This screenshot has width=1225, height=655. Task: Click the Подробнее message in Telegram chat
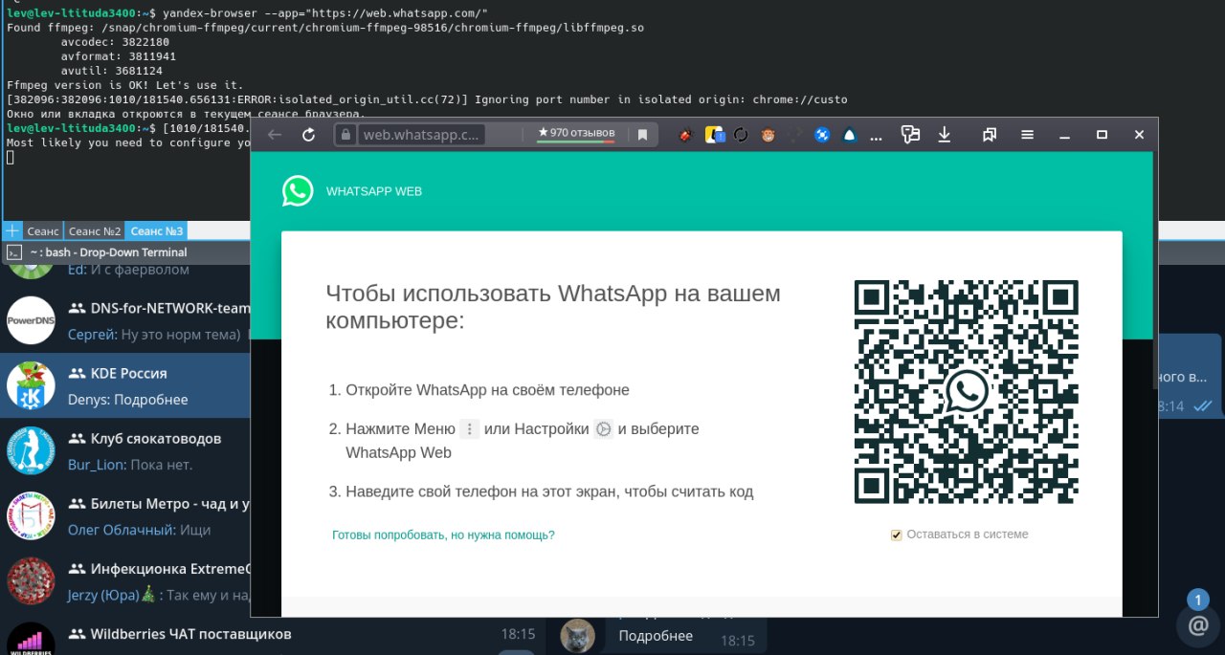click(x=656, y=636)
